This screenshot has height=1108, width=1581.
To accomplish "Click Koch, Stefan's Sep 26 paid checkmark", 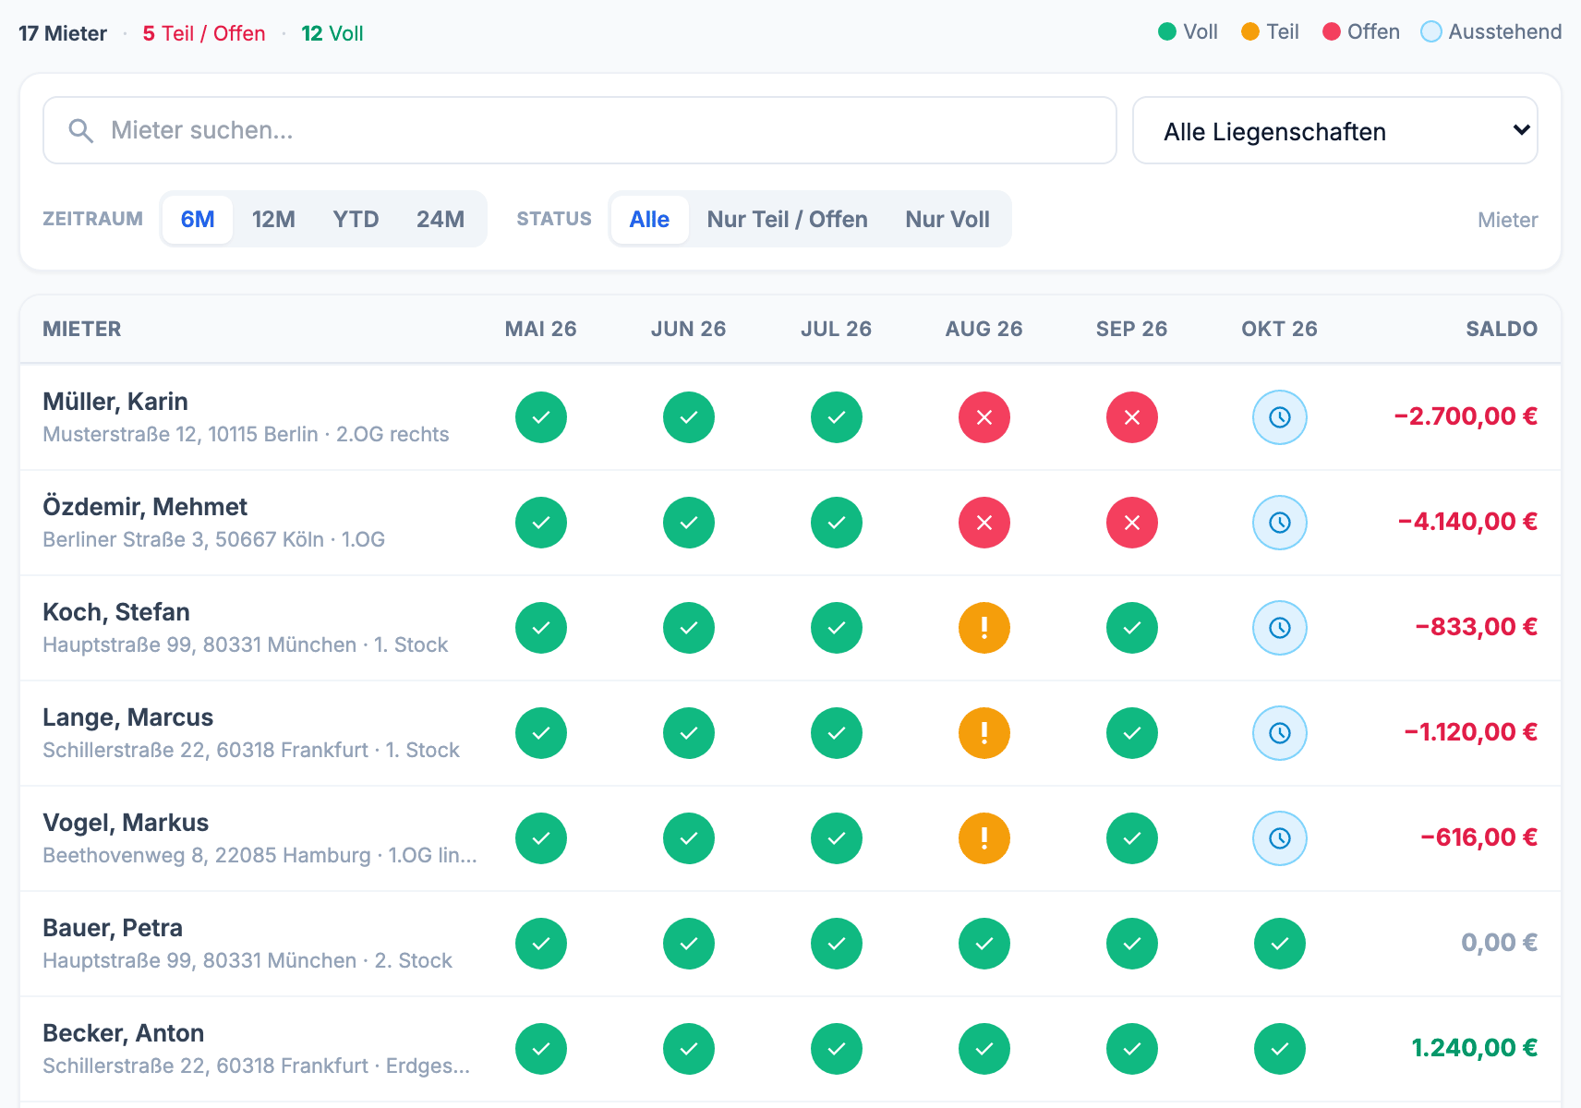I will click(1132, 628).
